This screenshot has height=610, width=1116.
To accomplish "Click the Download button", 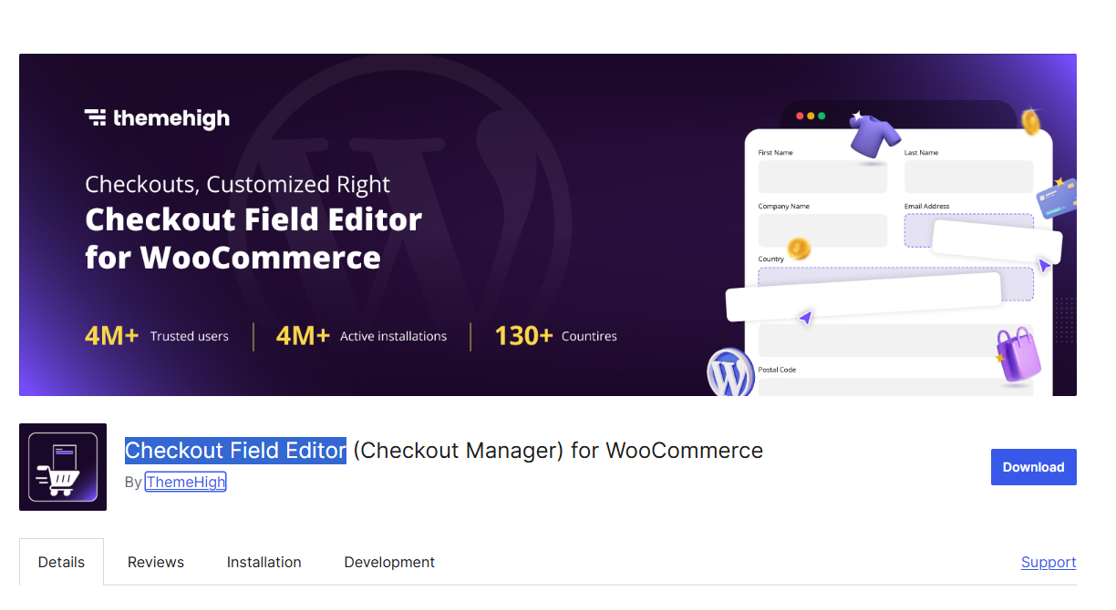I will pyautogui.click(x=1033, y=466).
